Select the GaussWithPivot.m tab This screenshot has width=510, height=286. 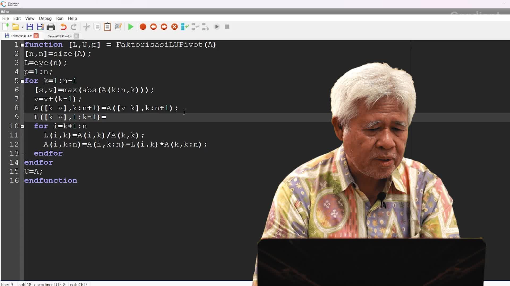pos(59,36)
